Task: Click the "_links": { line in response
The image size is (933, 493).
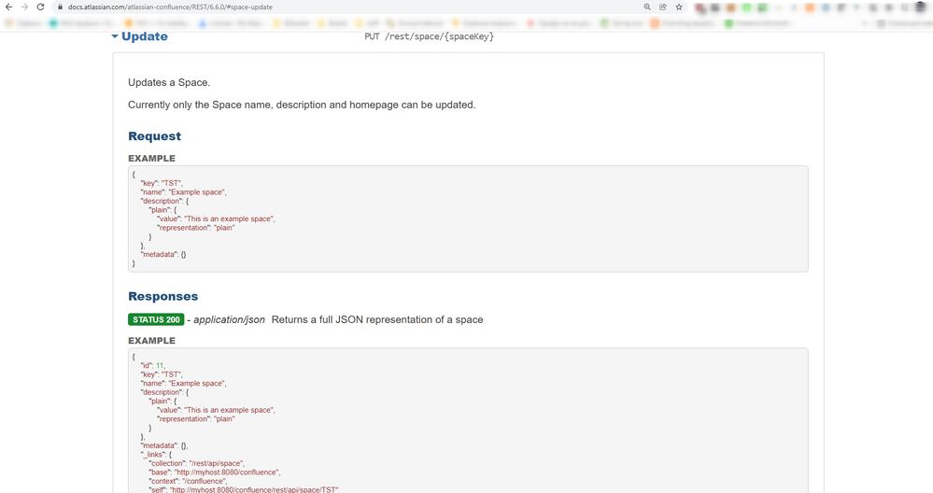Action: point(156,455)
